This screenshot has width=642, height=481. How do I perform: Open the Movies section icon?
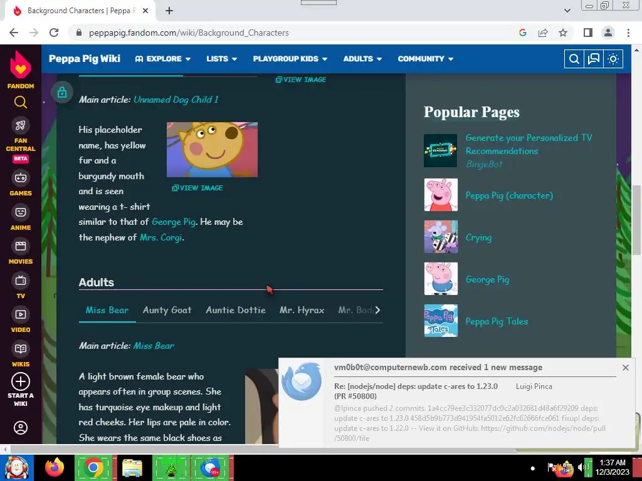[21, 246]
